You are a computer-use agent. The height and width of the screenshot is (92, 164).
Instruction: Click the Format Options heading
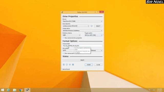click(70, 41)
